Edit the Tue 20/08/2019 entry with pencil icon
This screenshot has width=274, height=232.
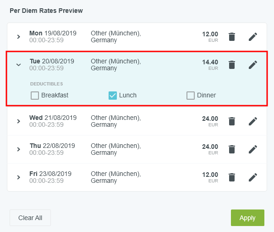tap(253, 65)
